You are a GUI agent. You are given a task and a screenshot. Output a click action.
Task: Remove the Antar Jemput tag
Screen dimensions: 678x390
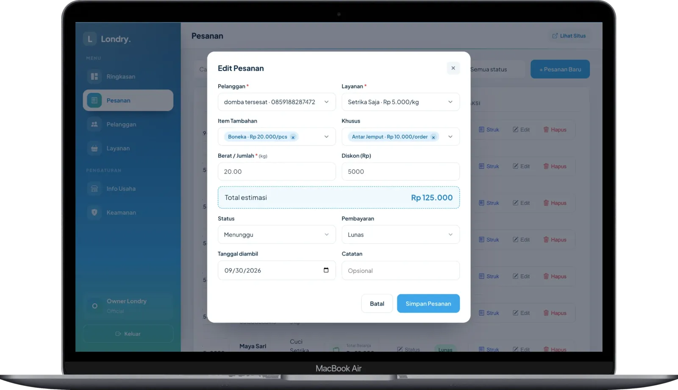click(433, 137)
